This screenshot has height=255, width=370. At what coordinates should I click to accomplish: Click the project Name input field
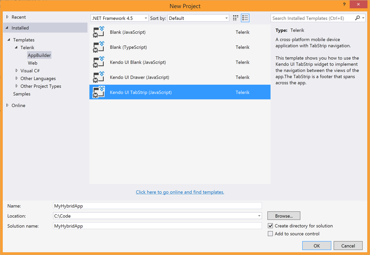(157, 206)
